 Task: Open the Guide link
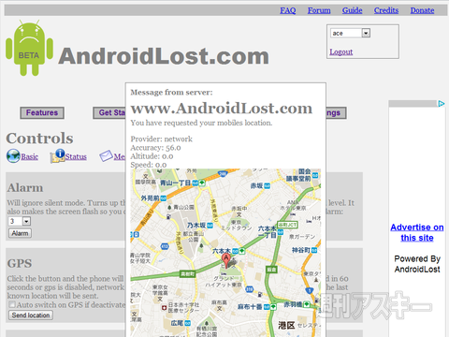(x=352, y=10)
